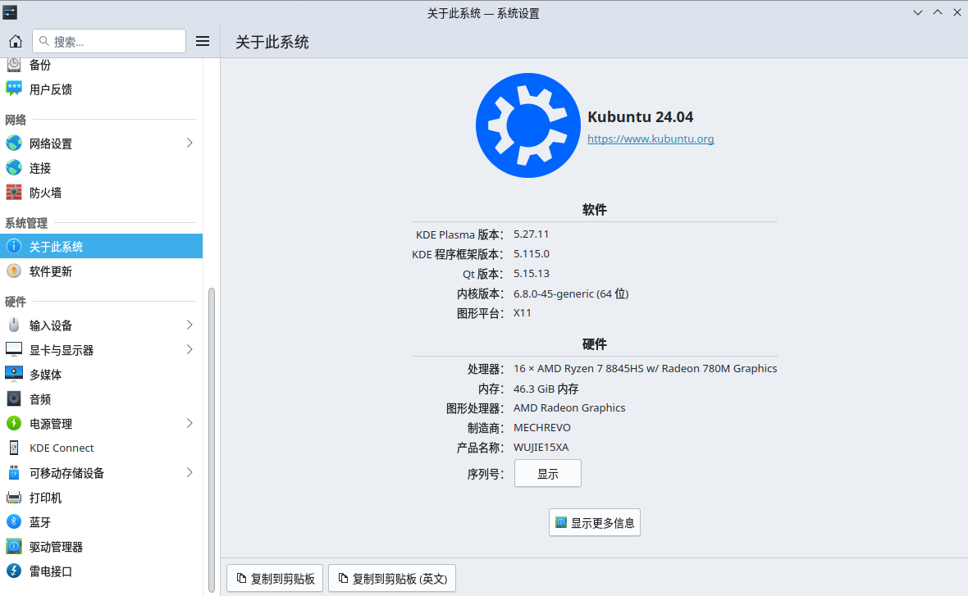Screen dimensions: 968x596
Task: Click the speaker icon for 音频
Action: (14, 399)
